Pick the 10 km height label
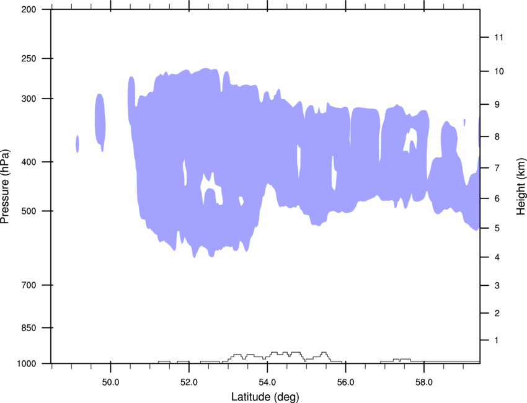Screen dimensions: 527x403 pyautogui.click(x=499, y=71)
